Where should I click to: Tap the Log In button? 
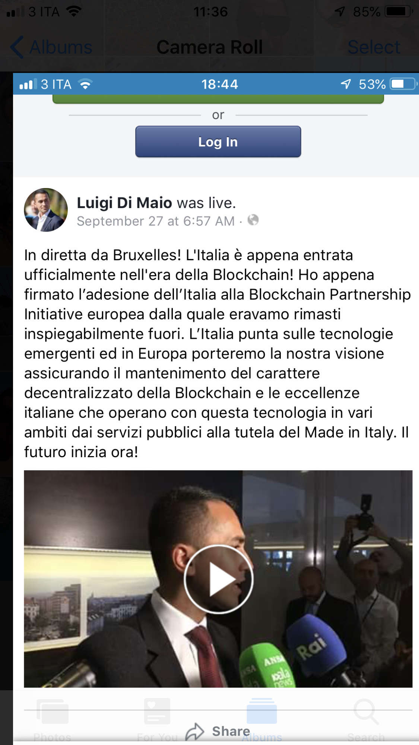coord(218,142)
